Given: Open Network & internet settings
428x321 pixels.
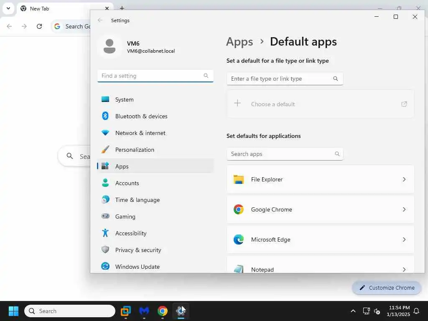Looking at the screenshot, I should (x=155, y=133).
